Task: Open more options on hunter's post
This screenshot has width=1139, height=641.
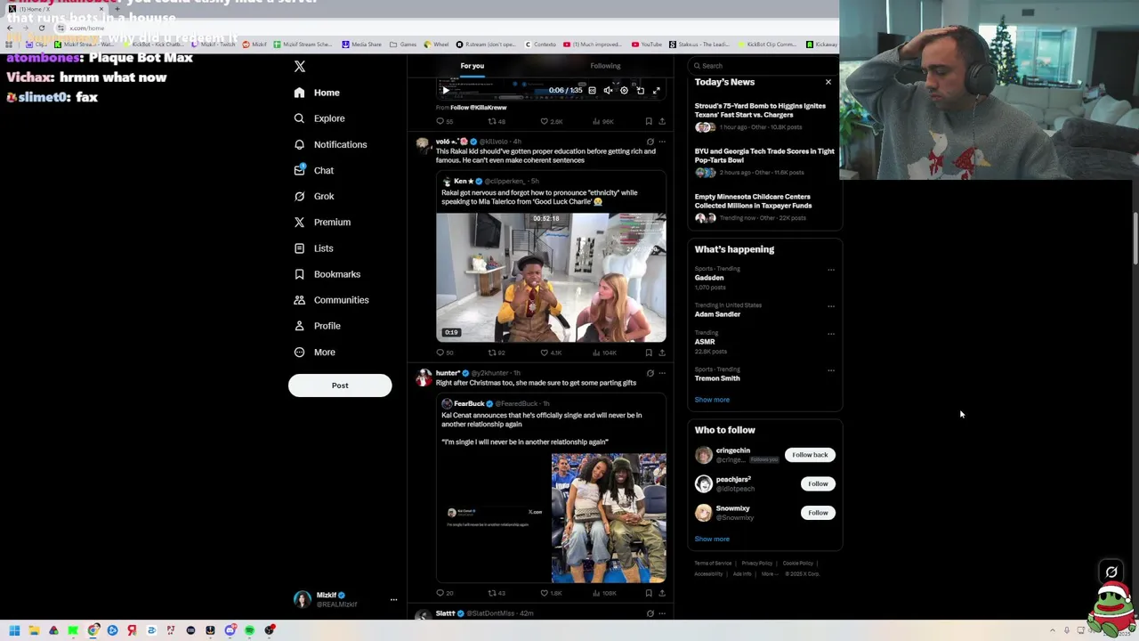Action: click(x=661, y=373)
